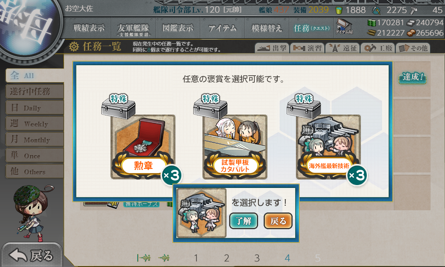Click the 達成! completed quest badge
Viewport: 445px width, 267px height.
point(412,78)
